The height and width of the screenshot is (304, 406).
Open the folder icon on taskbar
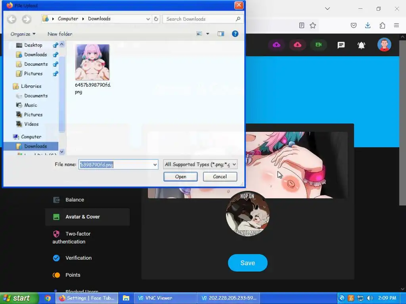[126, 298]
